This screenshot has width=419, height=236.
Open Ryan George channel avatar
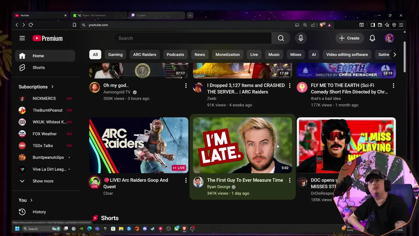click(198, 182)
